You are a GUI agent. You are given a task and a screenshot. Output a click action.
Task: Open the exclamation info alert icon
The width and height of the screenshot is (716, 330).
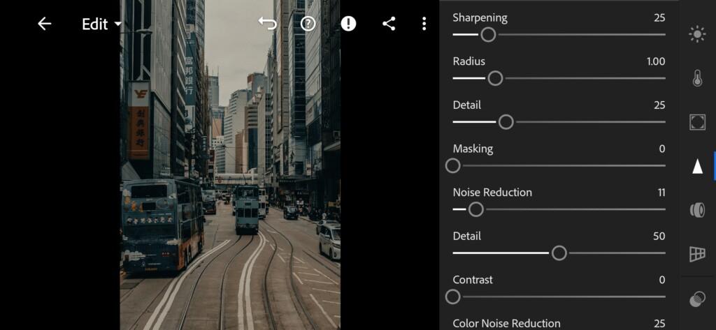point(348,24)
